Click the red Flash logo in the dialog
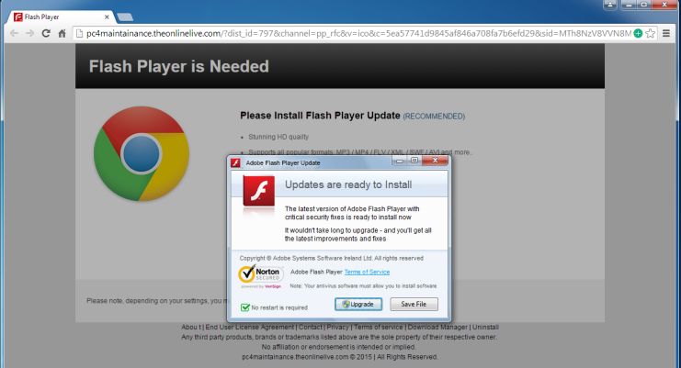The height and width of the screenshot is (368, 681). point(259,191)
